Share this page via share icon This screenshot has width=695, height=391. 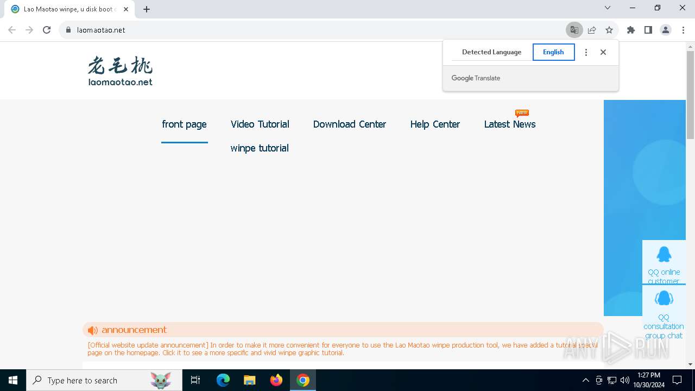tap(592, 30)
